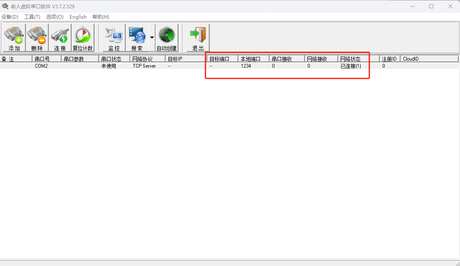Click the 备注 column header
Image resolution: width=460 pixels, height=266 pixels.
click(16, 59)
